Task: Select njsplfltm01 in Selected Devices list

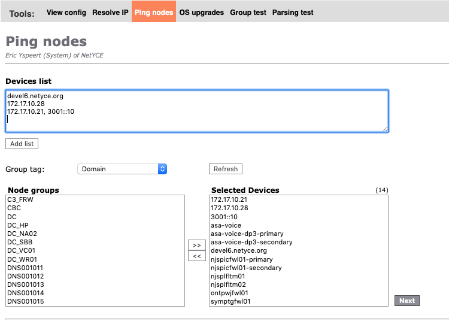Action: [x=229, y=276]
